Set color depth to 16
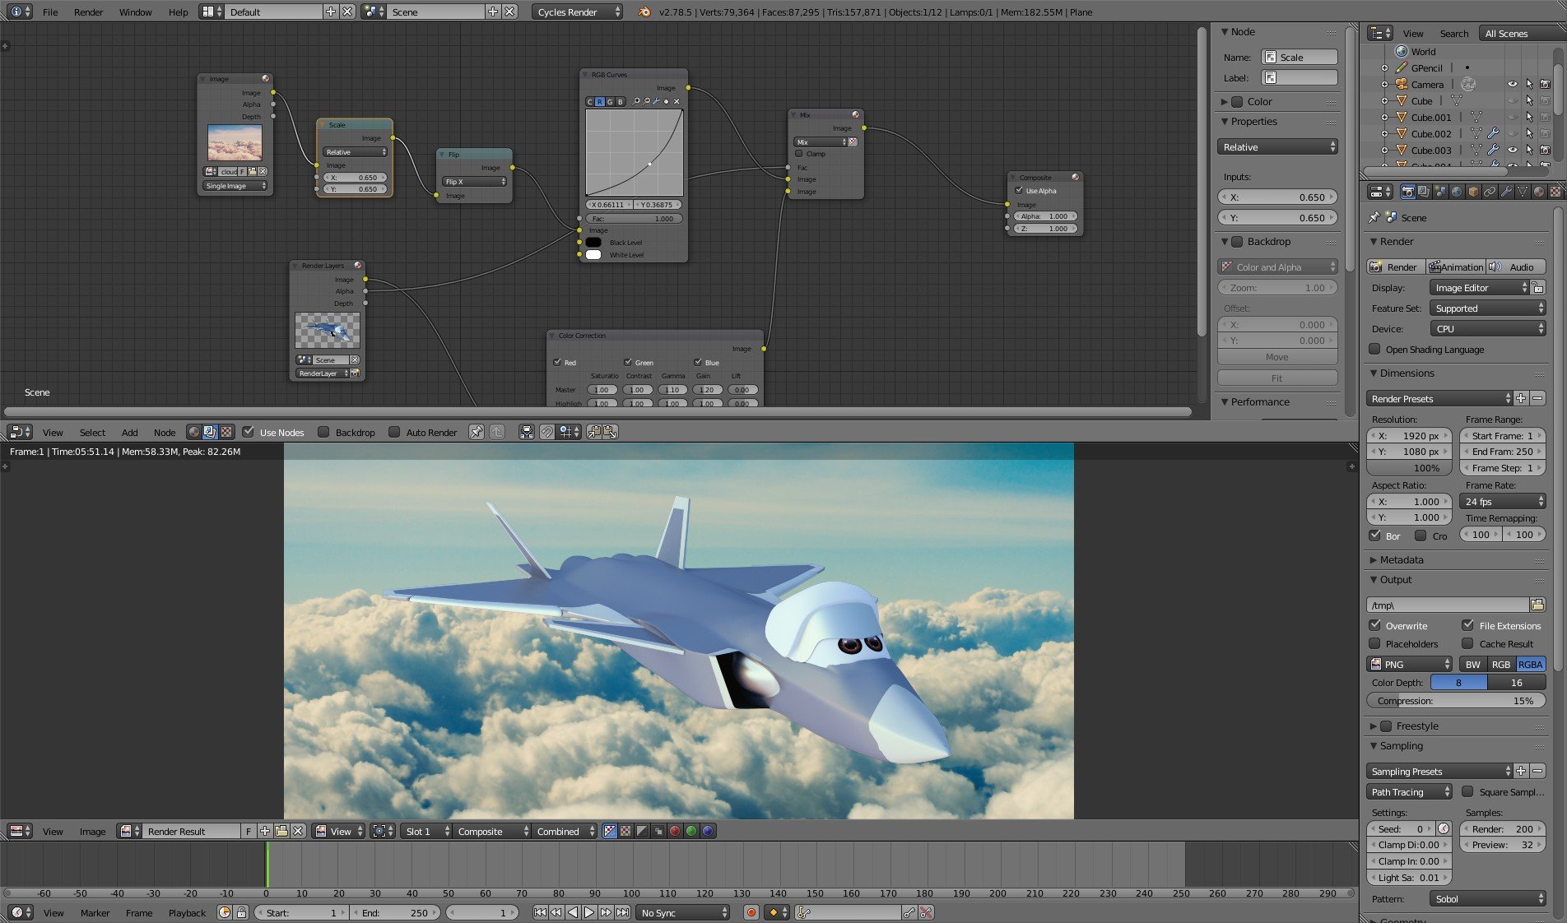Image resolution: width=1567 pixels, height=923 pixels. [x=1516, y=682]
